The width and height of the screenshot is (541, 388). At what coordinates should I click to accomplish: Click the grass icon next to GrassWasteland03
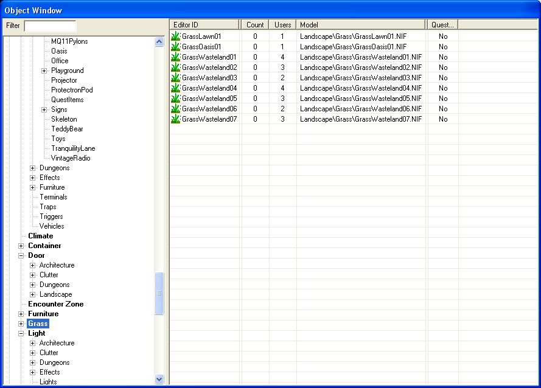point(176,78)
